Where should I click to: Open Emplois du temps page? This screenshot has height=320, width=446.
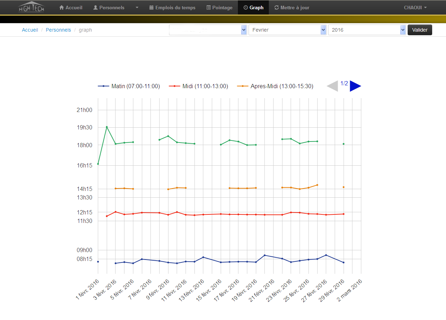[x=172, y=7]
